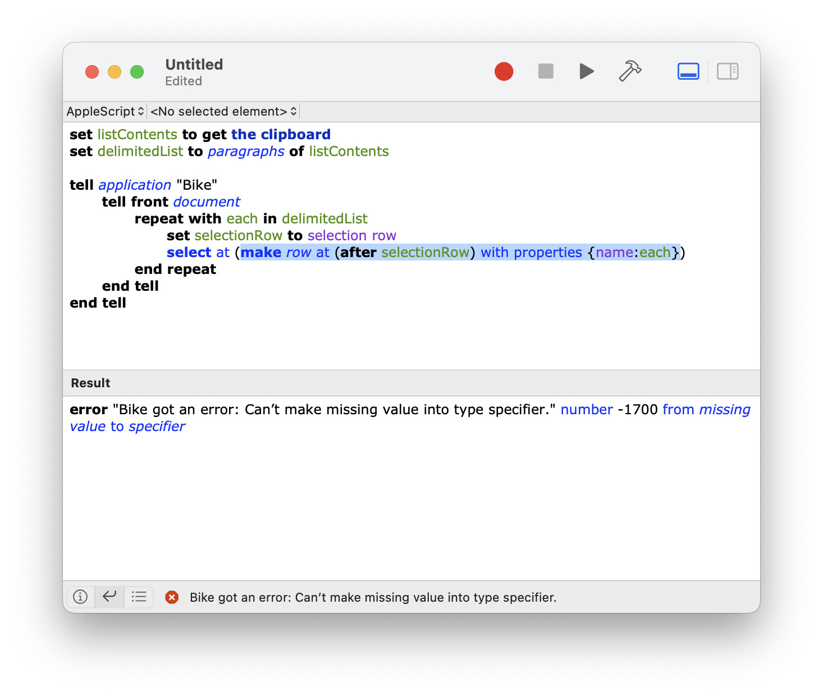823x696 pixels.
Task: Open the No selected element dropdown
Action: (223, 111)
